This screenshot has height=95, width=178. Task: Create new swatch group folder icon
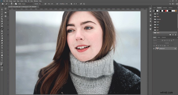click(170, 35)
